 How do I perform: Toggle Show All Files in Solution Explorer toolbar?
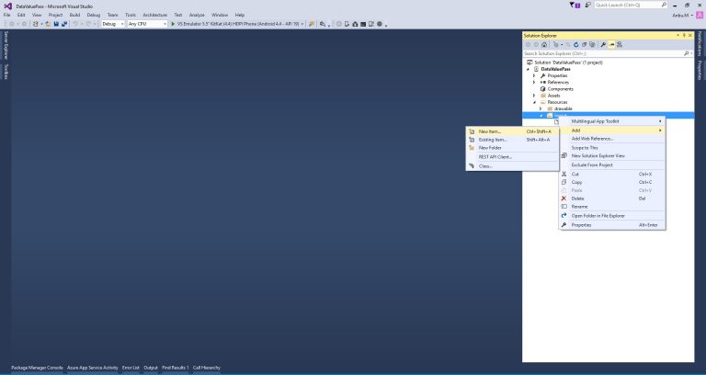[x=592, y=44]
